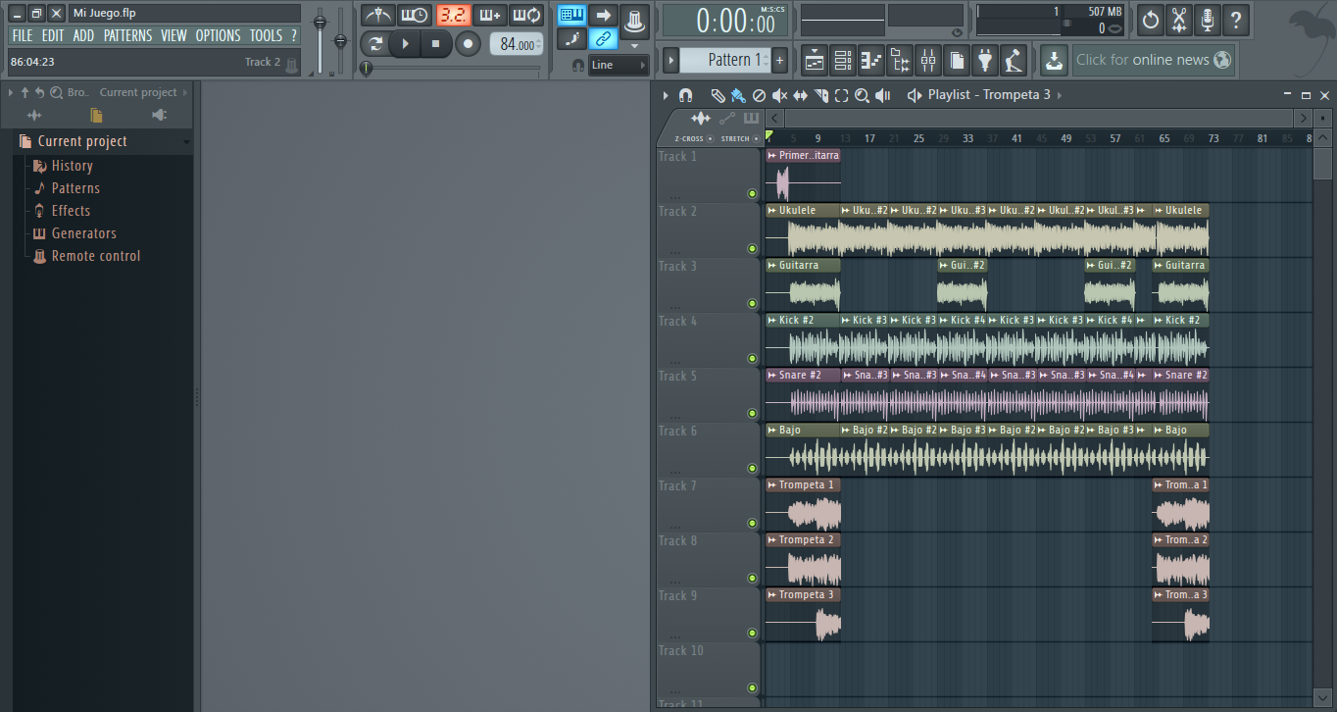The height and width of the screenshot is (712, 1337).
Task: Open playlist options menu arrow
Action: (666, 95)
